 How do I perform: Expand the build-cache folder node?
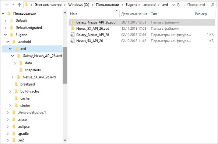point(10,91)
